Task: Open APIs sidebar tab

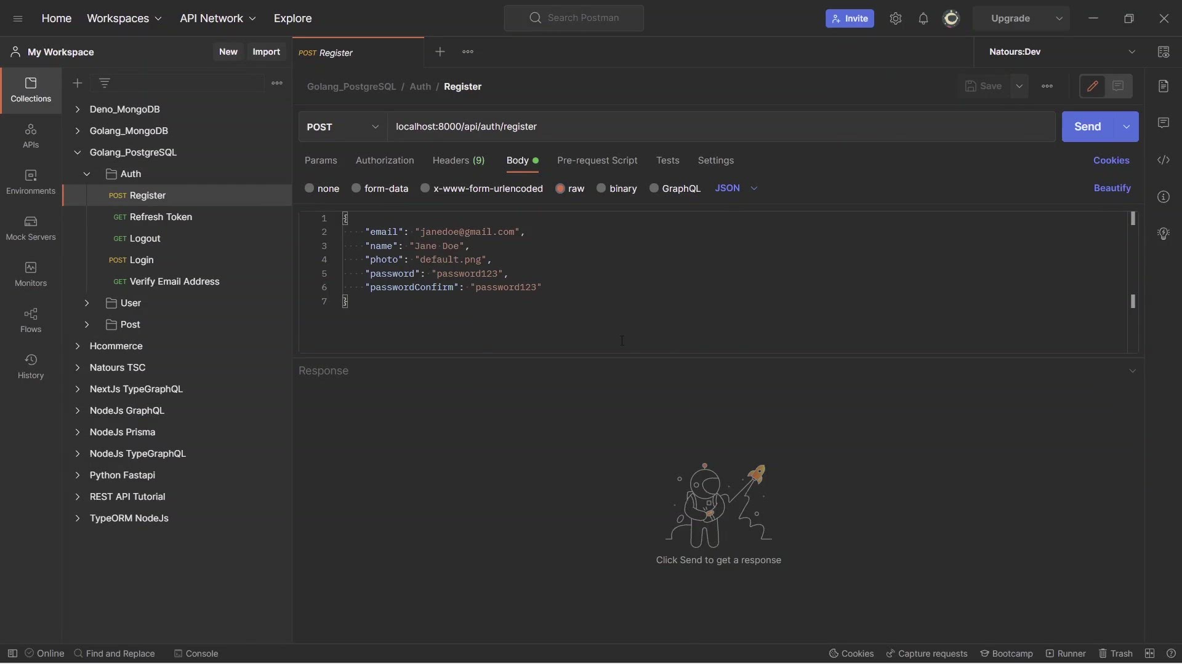Action: tap(31, 136)
